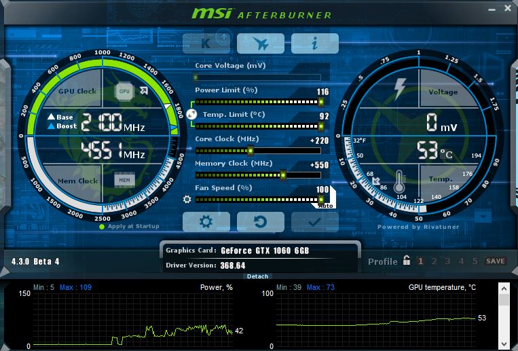Click the profile lock icon
518x351 pixels.
[x=407, y=261]
